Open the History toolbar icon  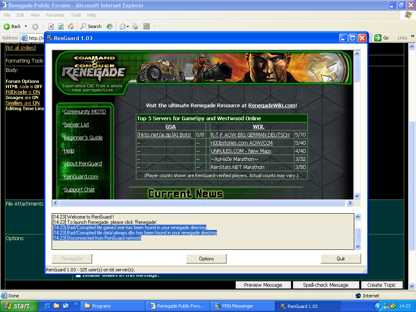[110, 26]
